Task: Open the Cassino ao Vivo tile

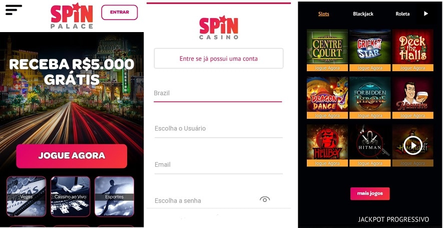Action: coord(71,196)
